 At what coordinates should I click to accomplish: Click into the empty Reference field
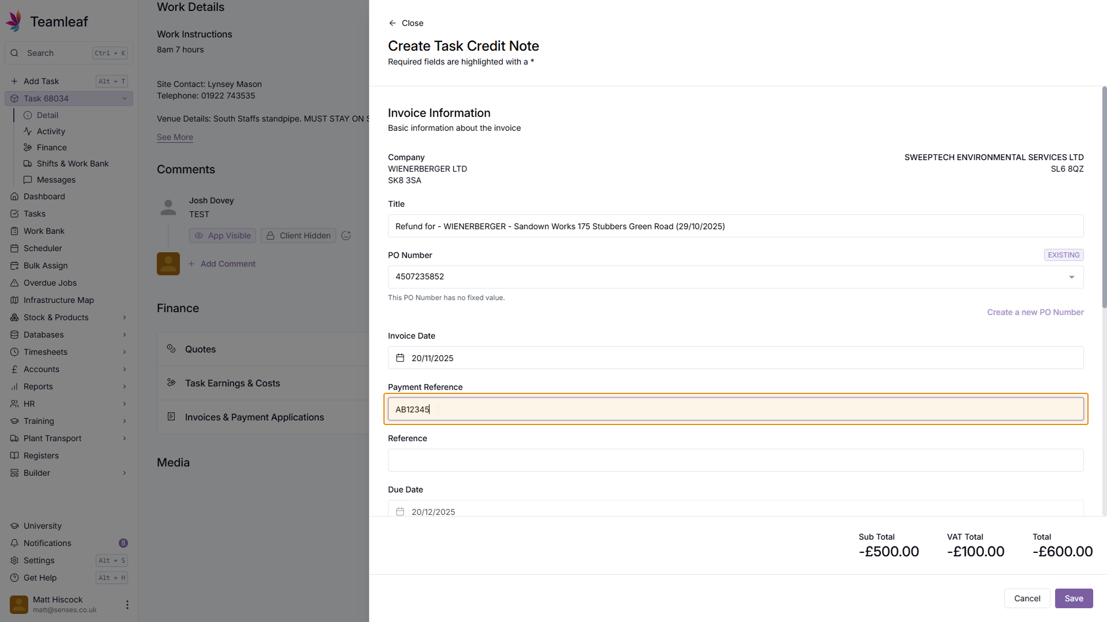tap(735, 460)
